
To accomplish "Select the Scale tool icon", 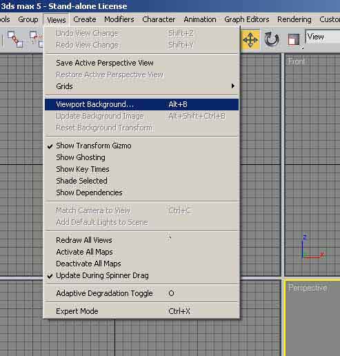I will [294, 39].
